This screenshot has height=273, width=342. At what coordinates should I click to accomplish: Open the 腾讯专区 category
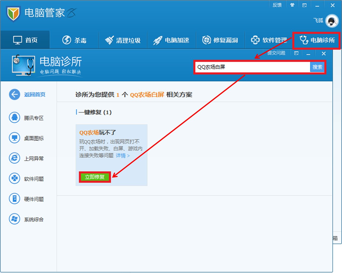click(26, 118)
